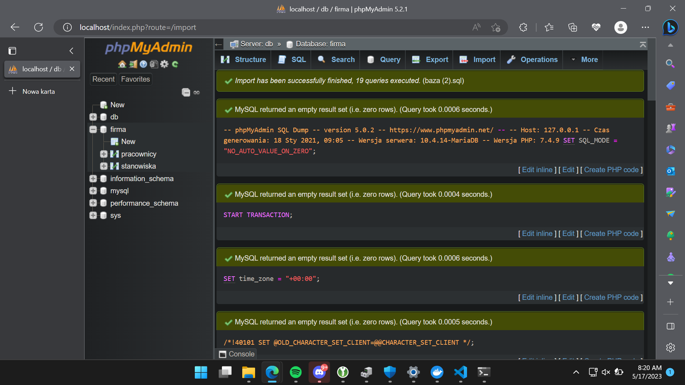Open Microsoft 365 sidebar icon
685x385 pixels.
coord(670,150)
